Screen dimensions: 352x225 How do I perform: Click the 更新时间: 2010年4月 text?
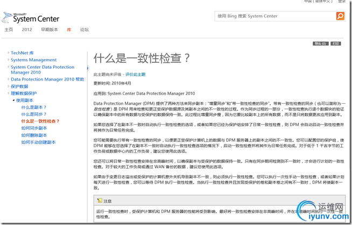[x=112, y=83]
